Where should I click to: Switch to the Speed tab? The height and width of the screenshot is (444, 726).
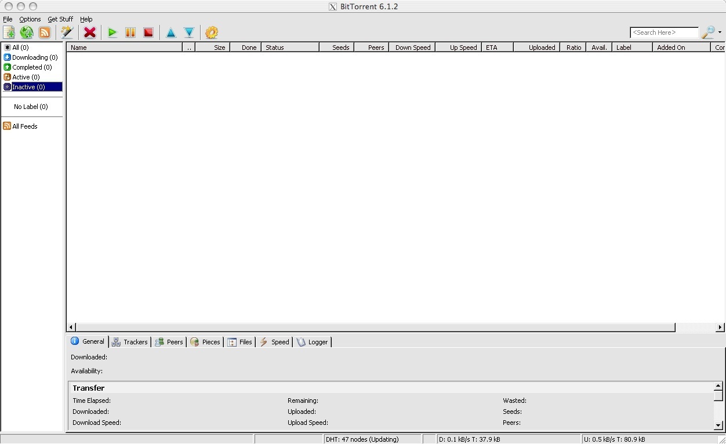click(x=274, y=342)
